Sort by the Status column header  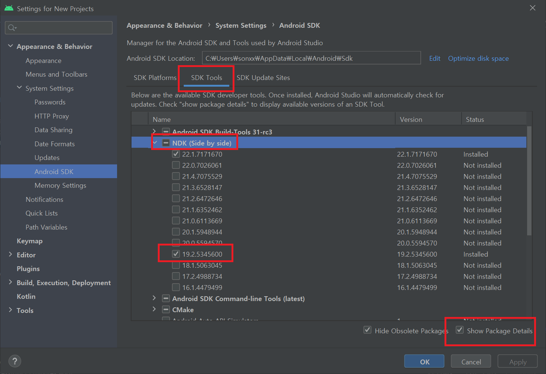tap(494, 119)
